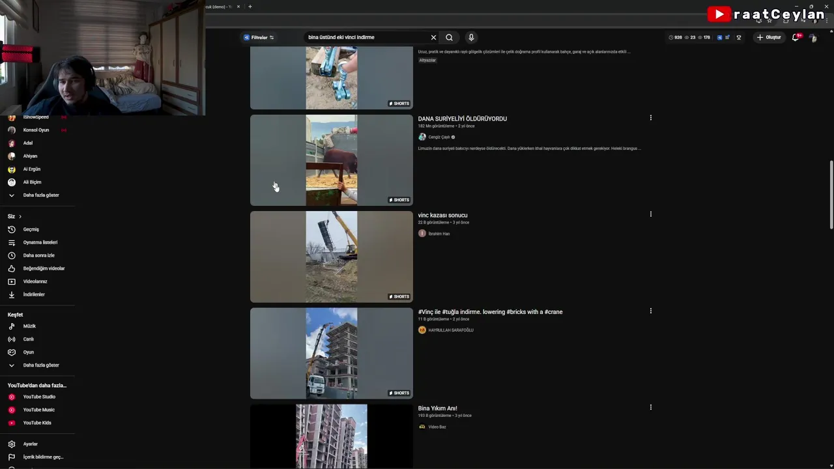Open Daha sonra izle
The image size is (834, 469).
[38, 255]
